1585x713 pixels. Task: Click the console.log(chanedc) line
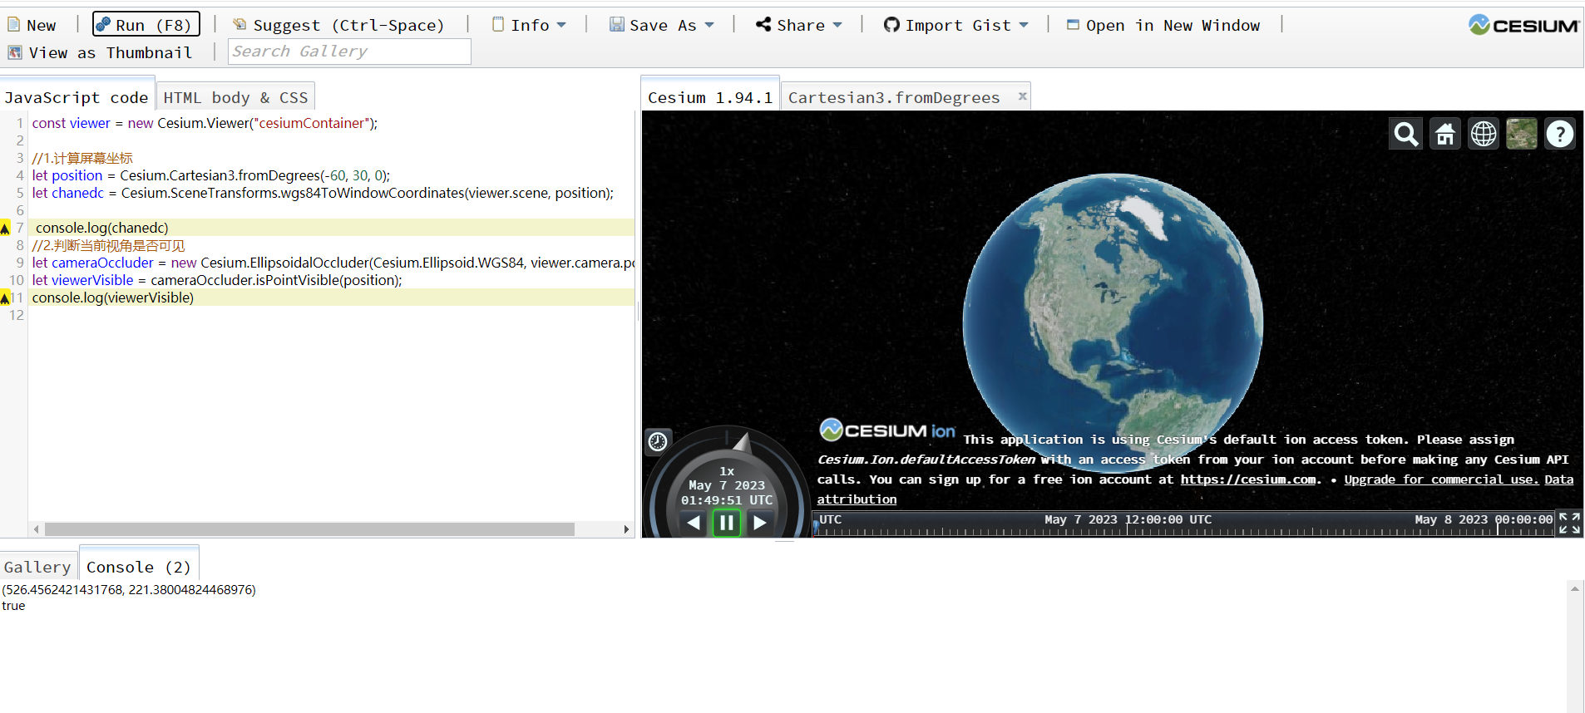pyautogui.click(x=101, y=228)
